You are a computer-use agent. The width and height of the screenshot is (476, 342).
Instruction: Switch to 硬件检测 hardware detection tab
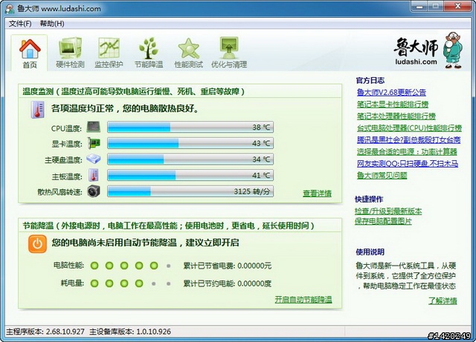(x=70, y=53)
